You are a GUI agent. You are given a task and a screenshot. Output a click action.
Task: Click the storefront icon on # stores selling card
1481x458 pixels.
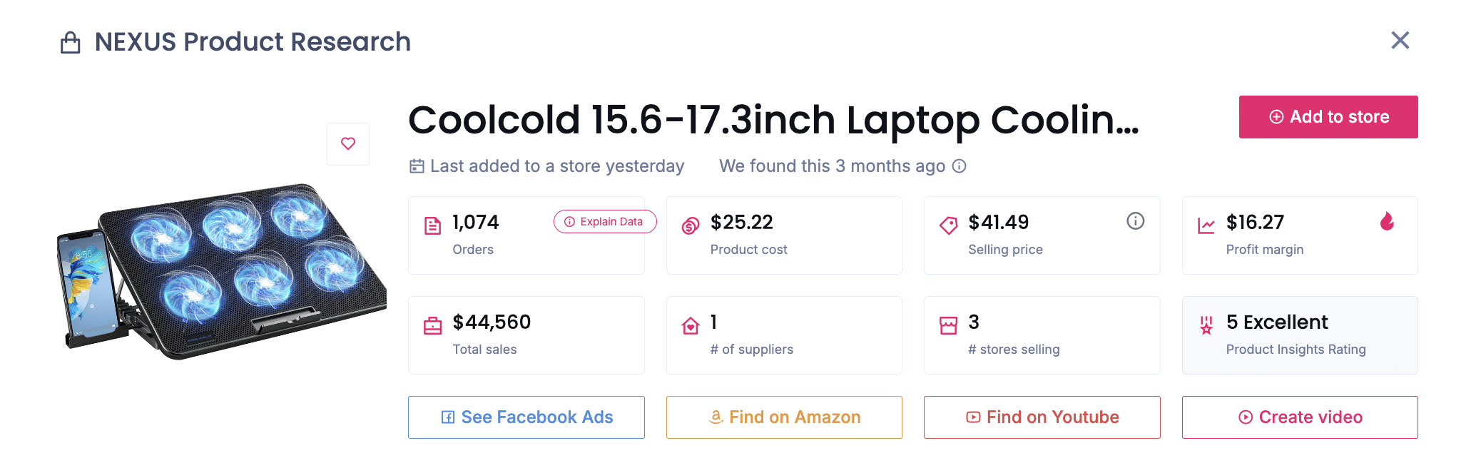[x=947, y=323]
